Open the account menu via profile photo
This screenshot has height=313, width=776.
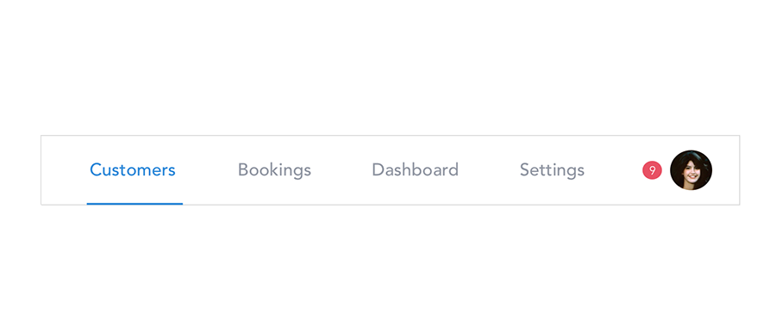pos(691,170)
